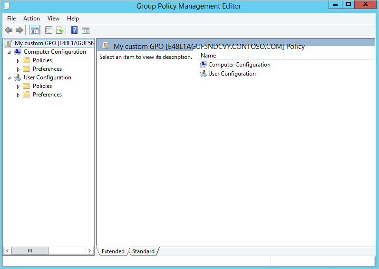Image resolution: width=379 pixels, height=269 pixels.
Task: Click Policies folder icon under User Configuration
Action: click(x=26, y=86)
